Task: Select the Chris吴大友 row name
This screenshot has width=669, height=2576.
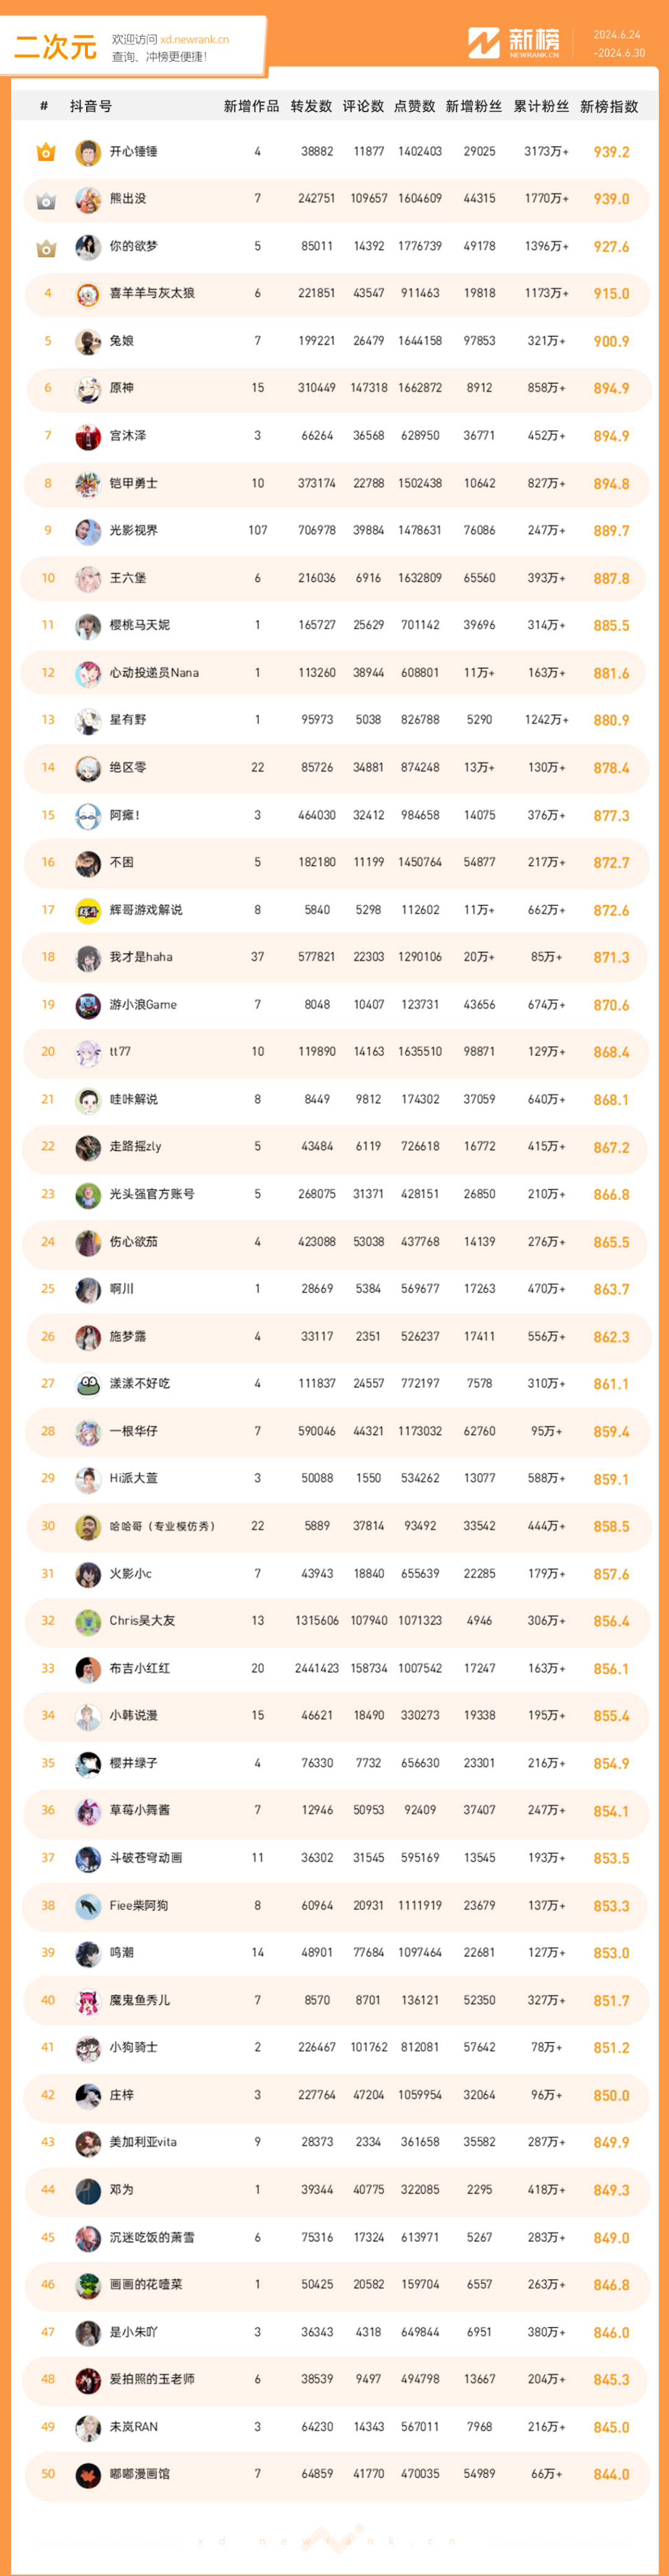Action: (142, 1621)
